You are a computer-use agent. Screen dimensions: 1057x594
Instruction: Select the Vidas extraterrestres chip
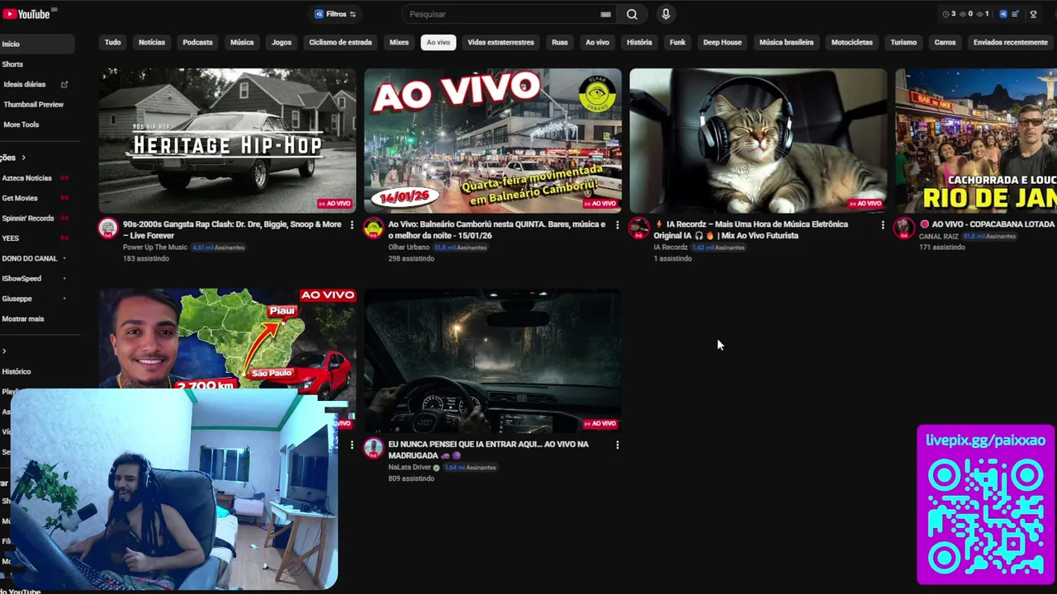click(500, 42)
